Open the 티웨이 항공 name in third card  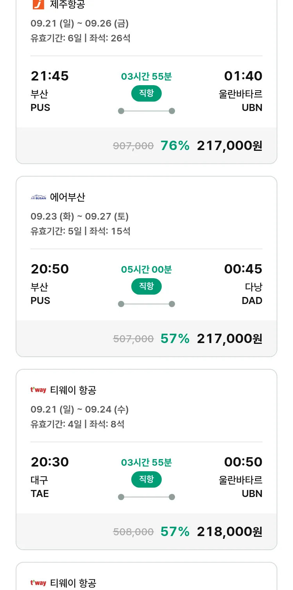point(73,390)
